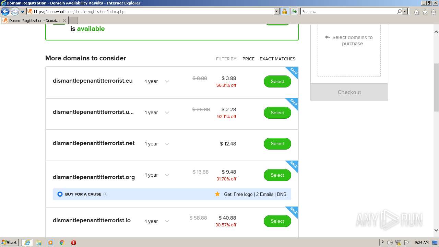Viewport: 439px width, 247px height.
Task: Click the info icon beside Buy for a Cause
Action: (105, 194)
